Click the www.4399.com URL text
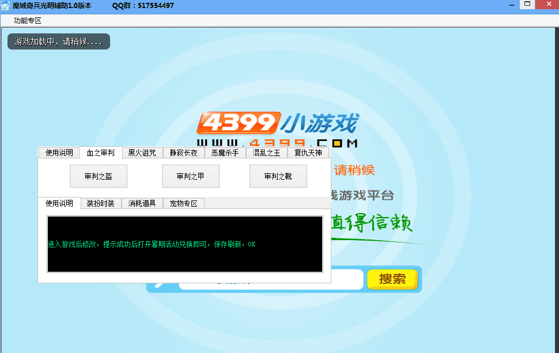The image size is (559, 353). (x=277, y=143)
